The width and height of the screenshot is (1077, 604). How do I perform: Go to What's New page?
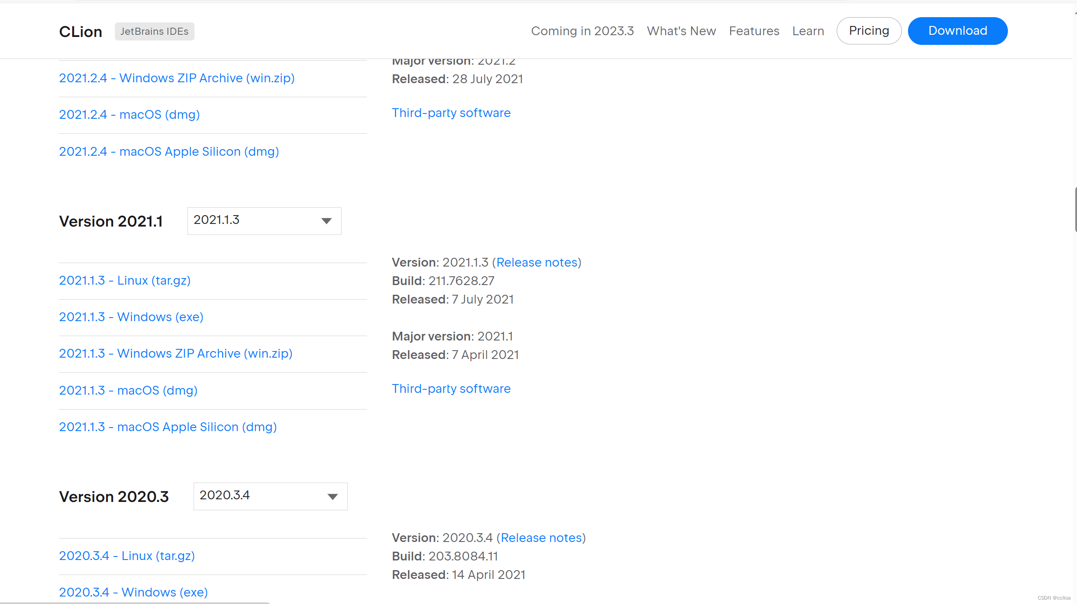[x=681, y=31]
